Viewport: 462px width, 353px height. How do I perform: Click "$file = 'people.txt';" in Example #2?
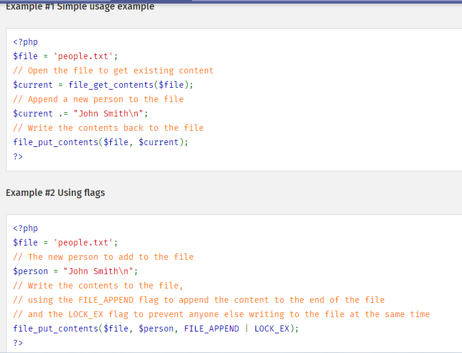tap(65, 243)
